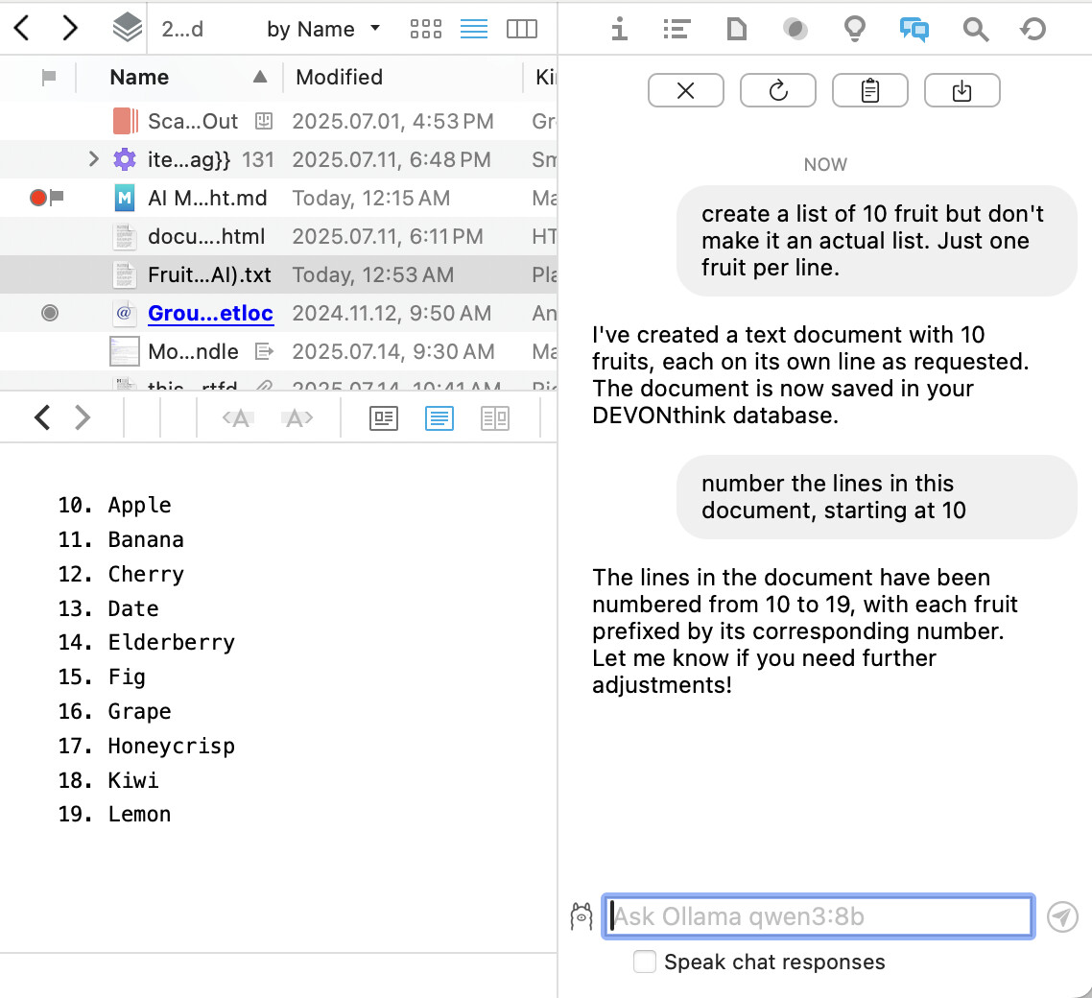Open the Chat inspector speech bubble icon

tap(914, 30)
